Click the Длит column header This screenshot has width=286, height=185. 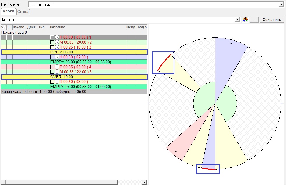coord(32,27)
